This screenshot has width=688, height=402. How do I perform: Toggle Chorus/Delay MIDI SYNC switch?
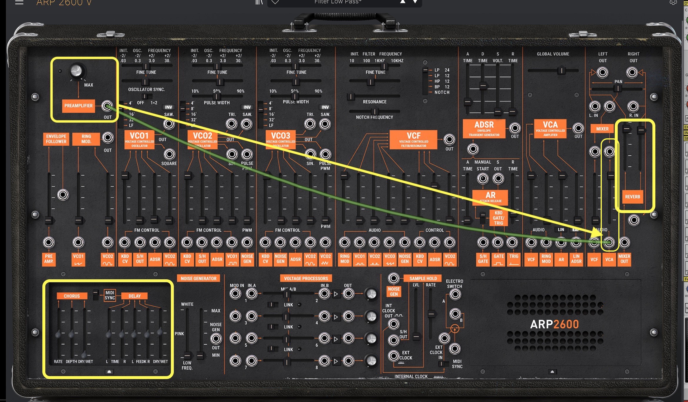(x=96, y=295)
